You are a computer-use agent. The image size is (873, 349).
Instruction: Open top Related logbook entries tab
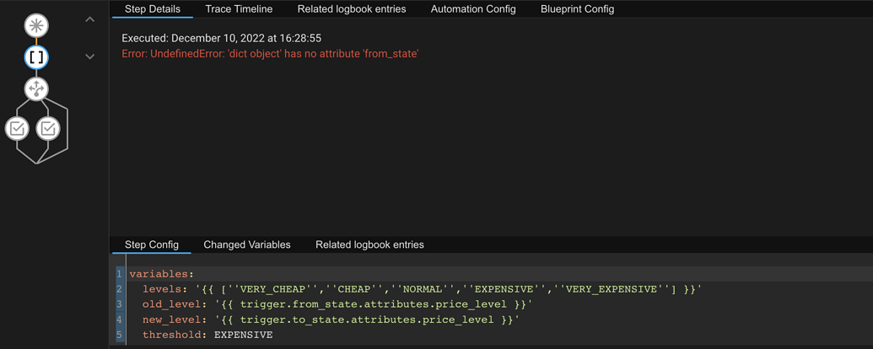(352, 9)
